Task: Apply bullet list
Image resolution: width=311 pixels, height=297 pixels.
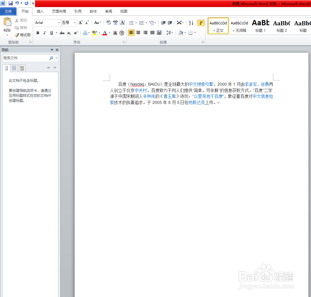Action: [x=131, y=23]
